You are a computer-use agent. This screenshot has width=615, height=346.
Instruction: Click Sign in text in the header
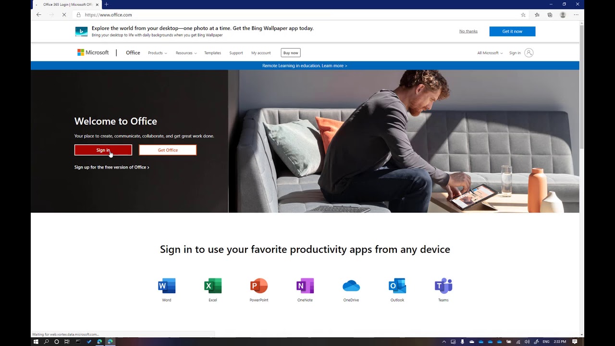[x=515, y=53]
